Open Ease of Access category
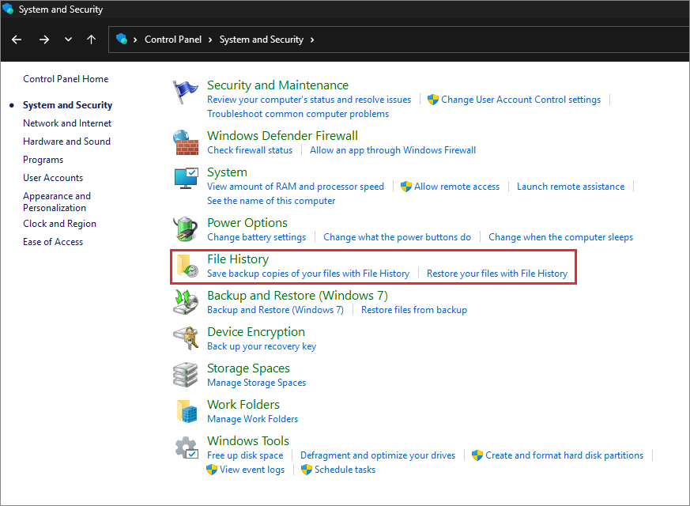 (53, 242)
